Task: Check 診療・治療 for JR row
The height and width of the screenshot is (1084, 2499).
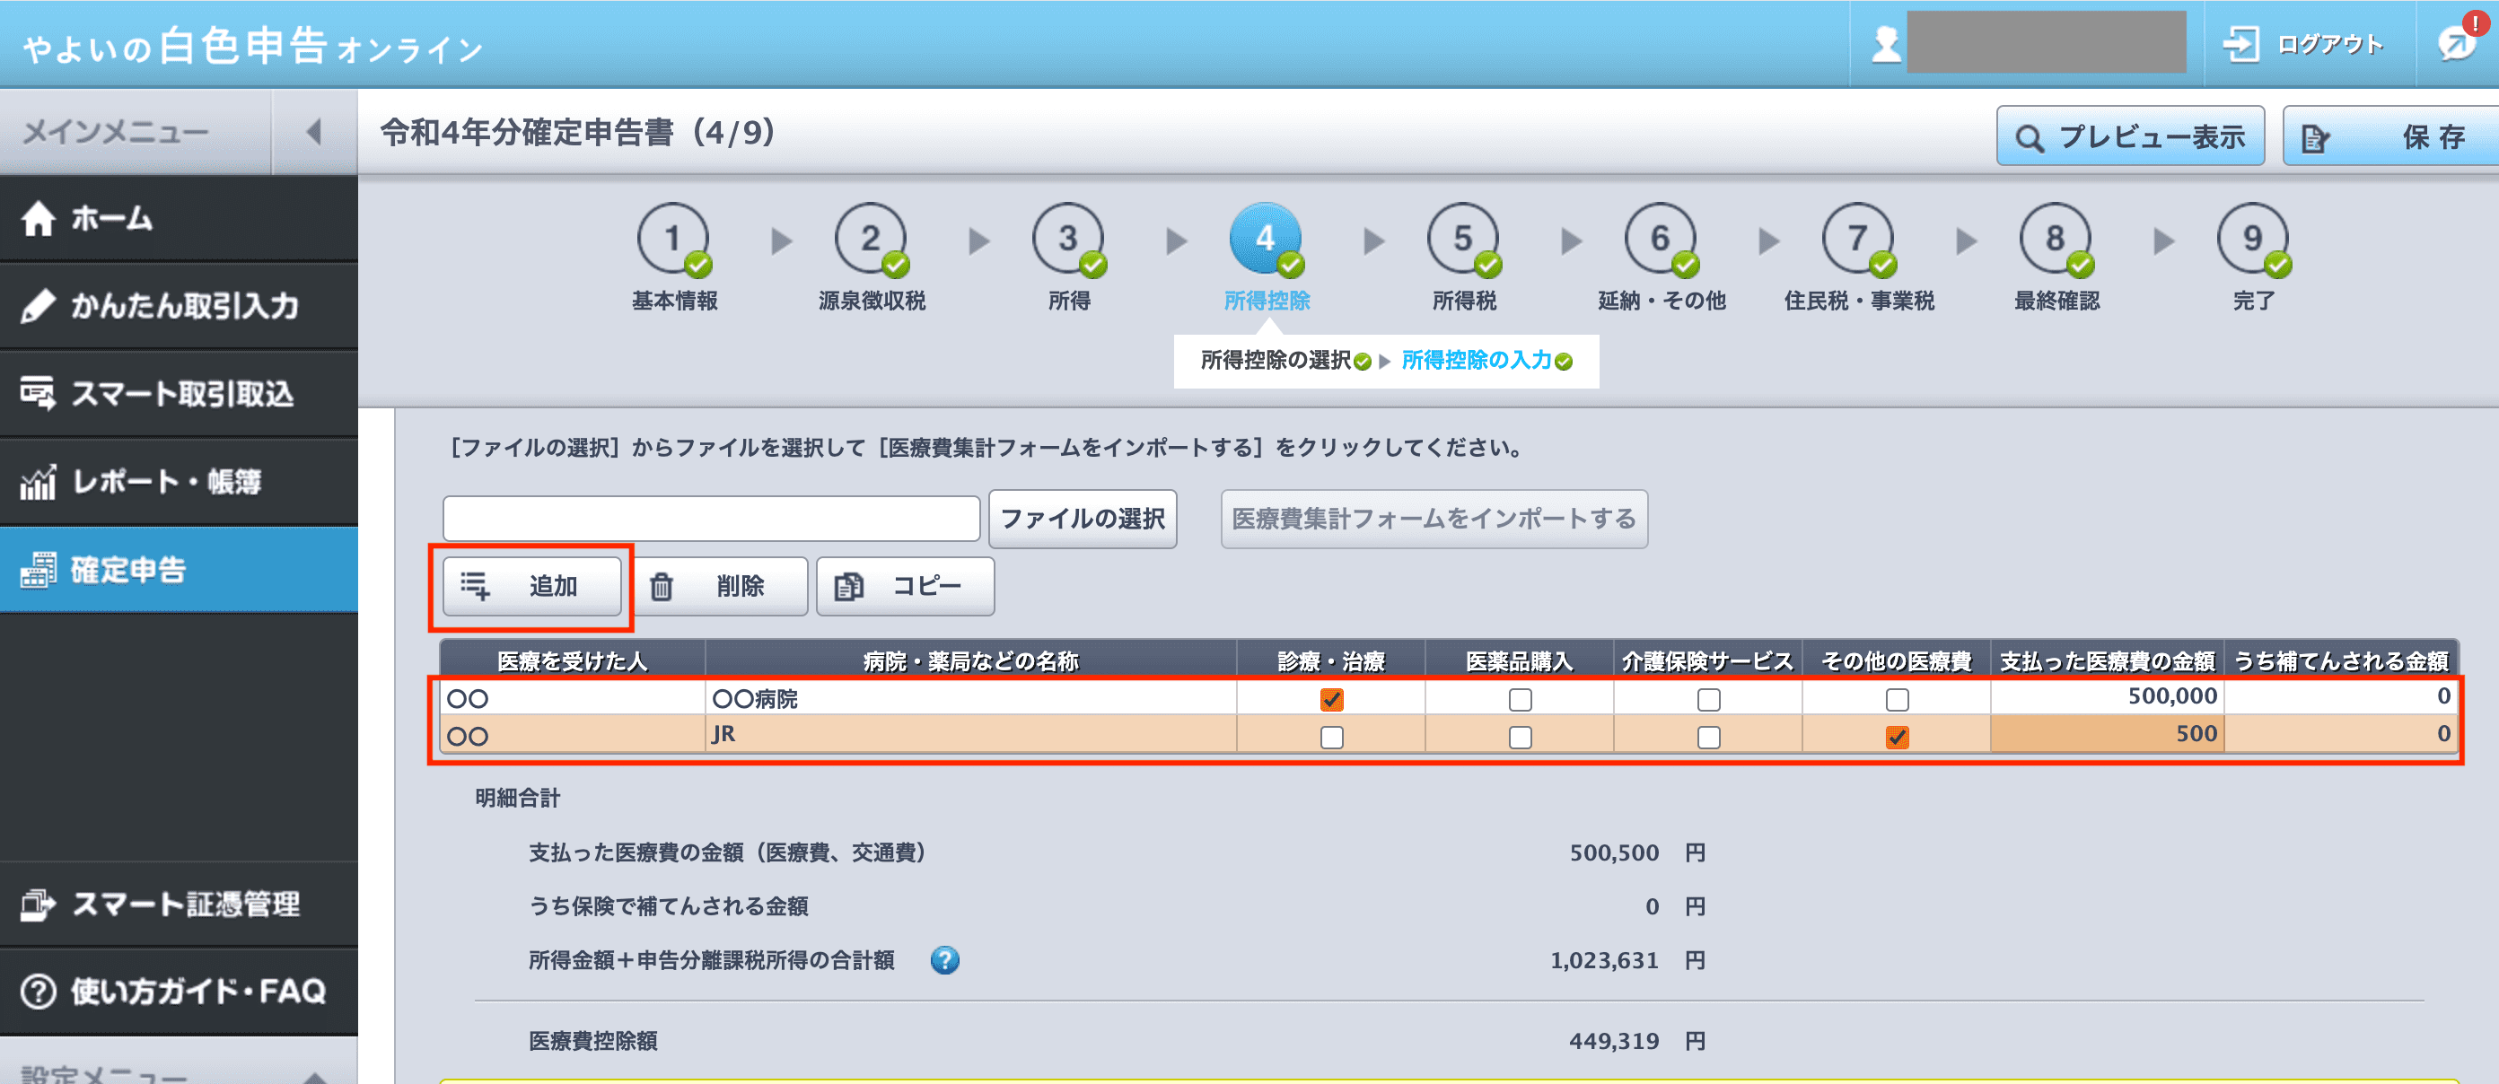Action: pyautogui.click(x=1332, y=737)
